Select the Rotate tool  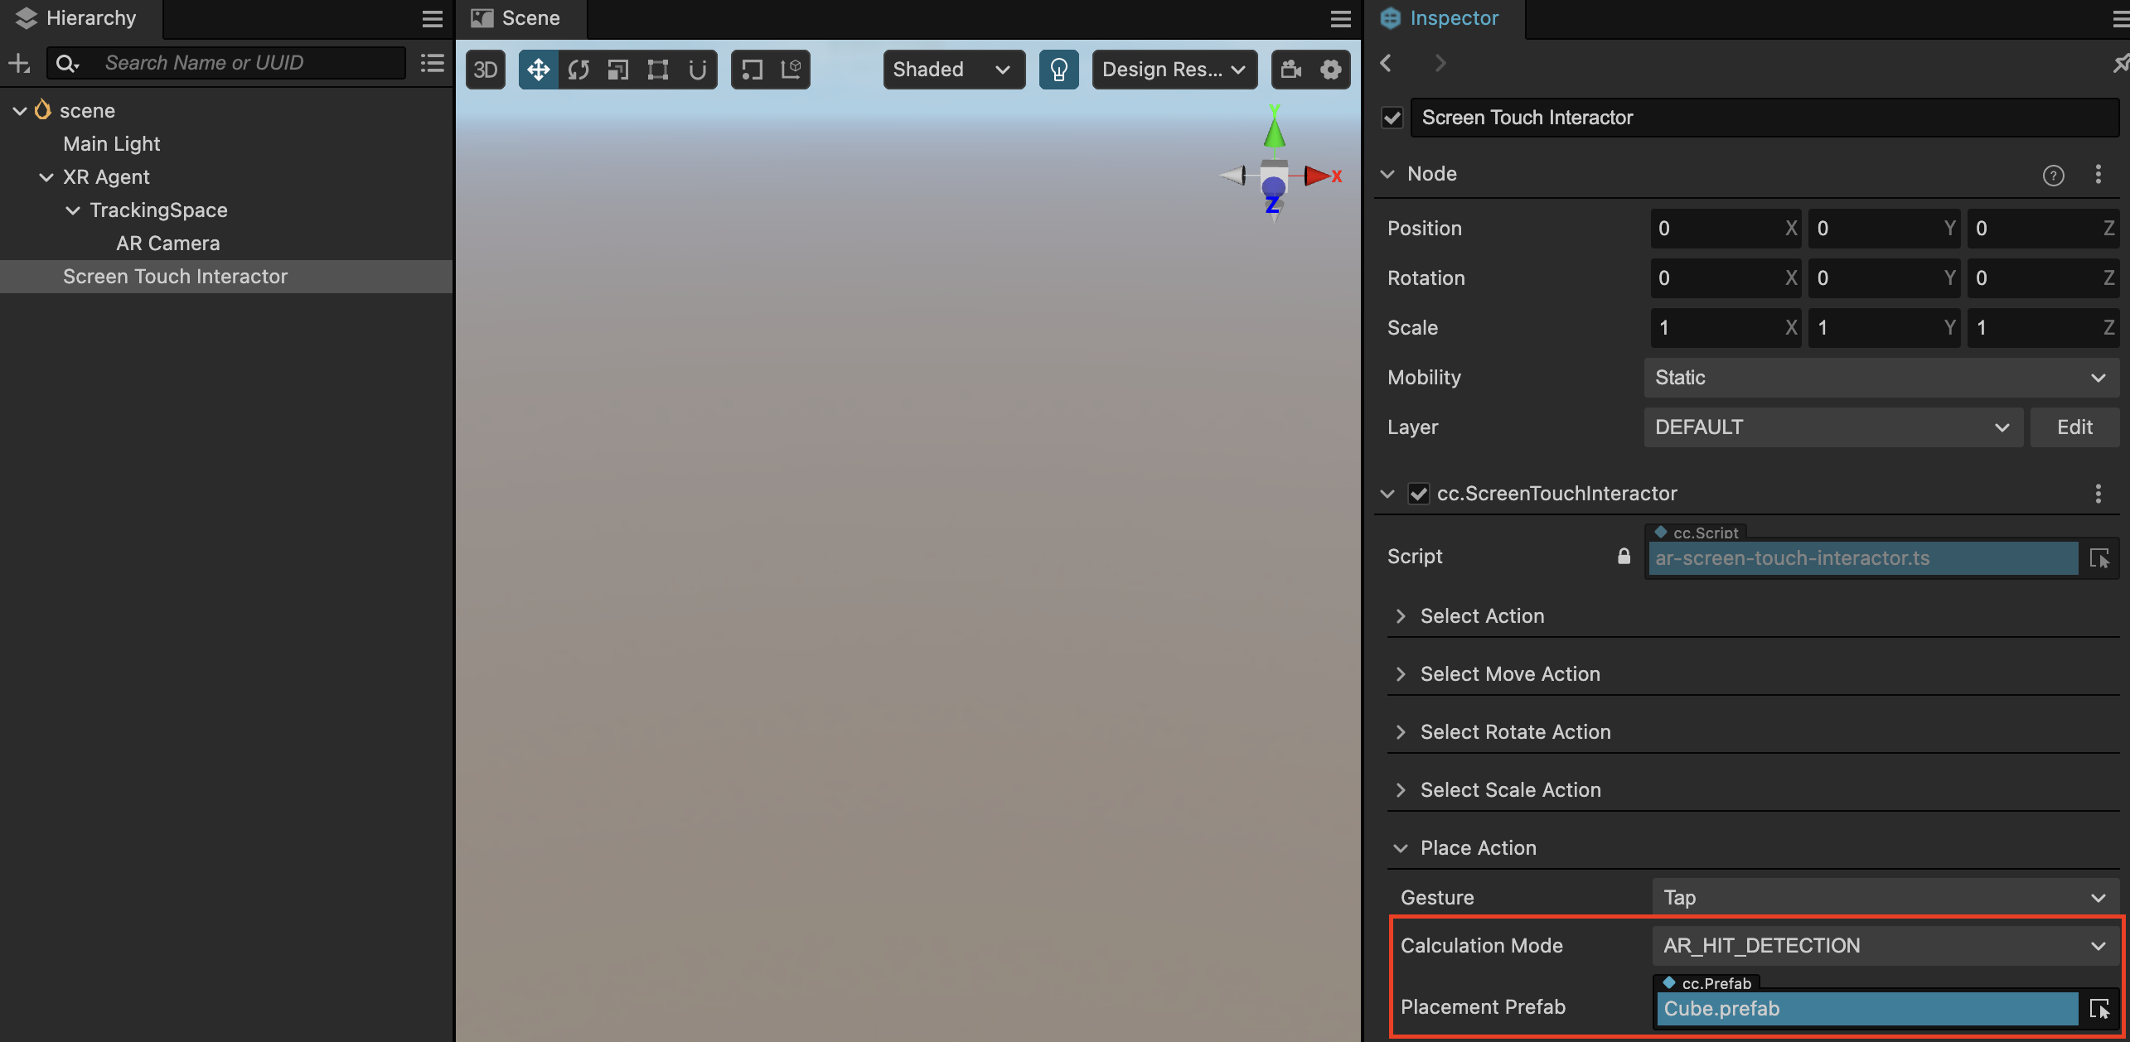(578, 68)
